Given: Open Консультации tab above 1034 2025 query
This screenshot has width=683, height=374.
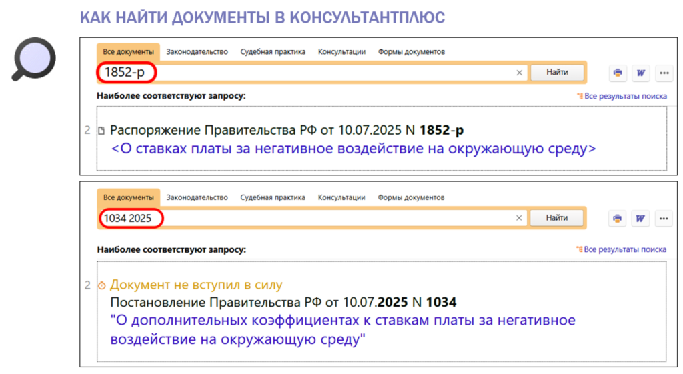Looking at the screenshot, I should [x=341, y=197].
